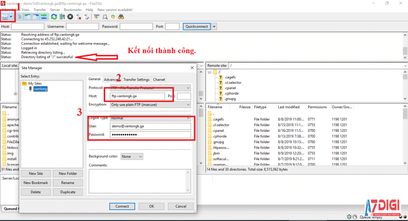This screenshot has height=221, width=408.
Task: Select the vanlong site entry
Action: click(x=40, y=89)
